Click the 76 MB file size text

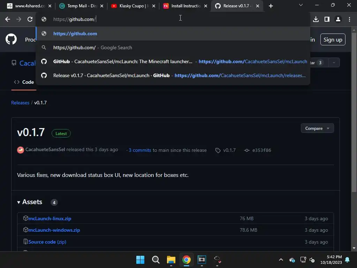246,218
